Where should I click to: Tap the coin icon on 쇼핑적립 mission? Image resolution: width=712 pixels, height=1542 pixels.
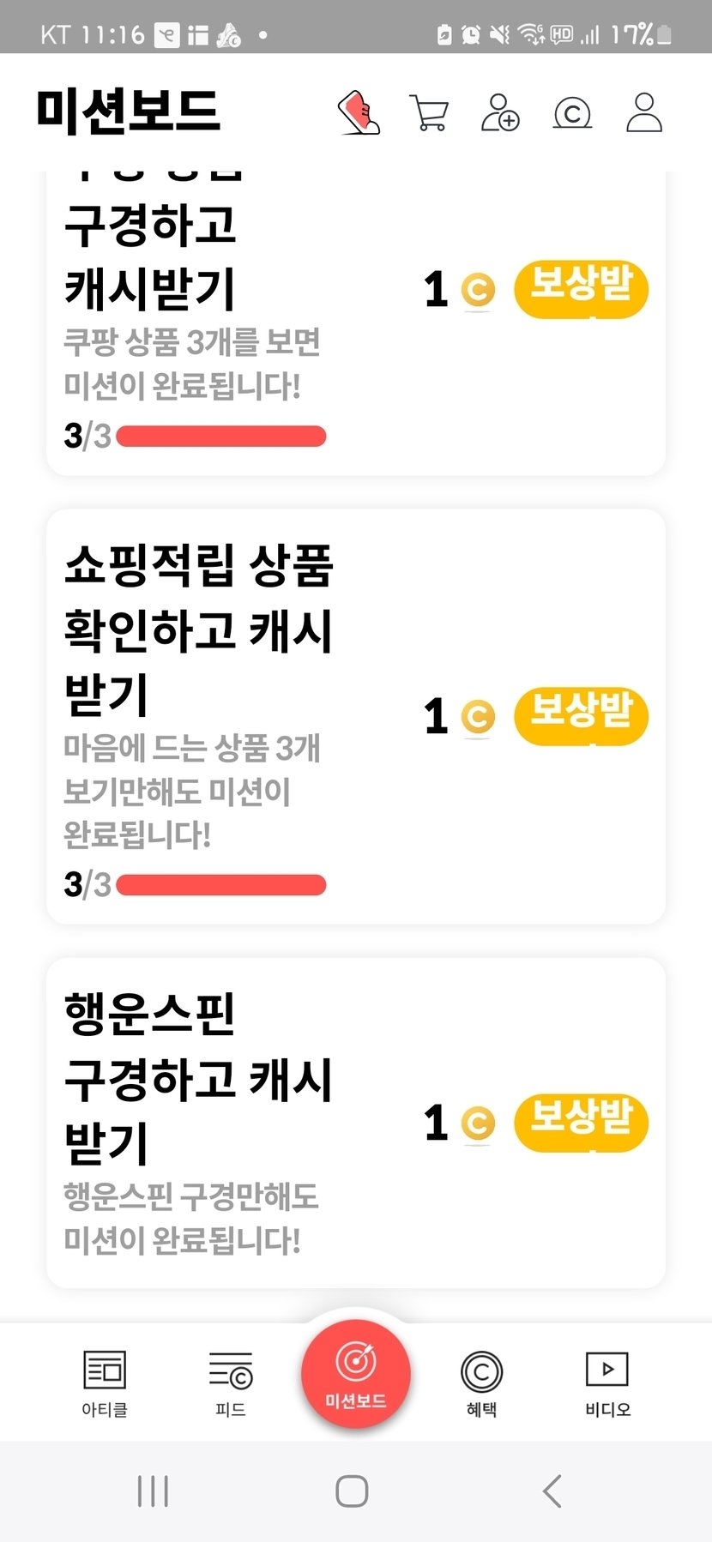coord(478,717)
